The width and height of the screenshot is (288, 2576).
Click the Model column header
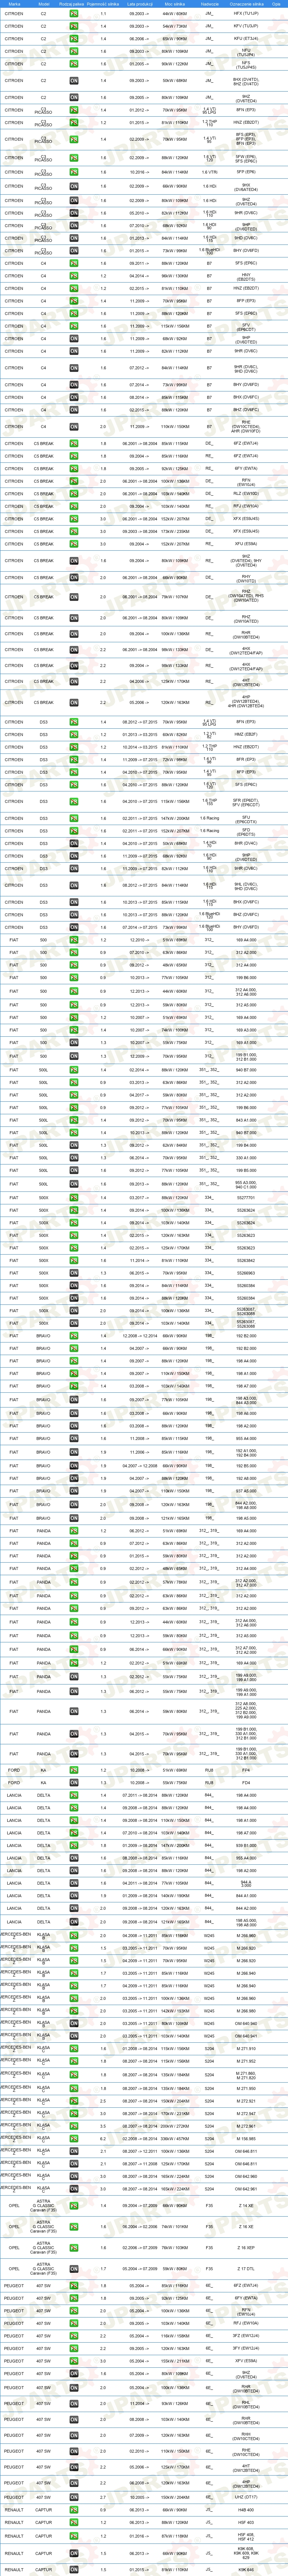click(x=44, y=4)
